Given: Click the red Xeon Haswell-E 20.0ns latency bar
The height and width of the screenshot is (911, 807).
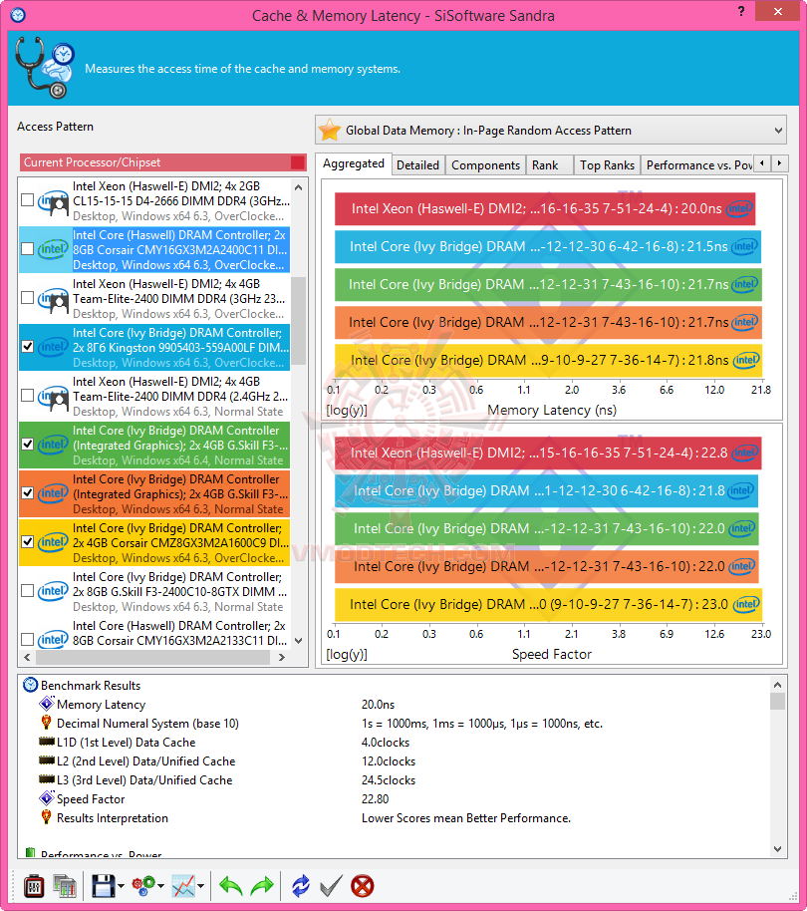Looking at the screenshot, I should point(545,208).
